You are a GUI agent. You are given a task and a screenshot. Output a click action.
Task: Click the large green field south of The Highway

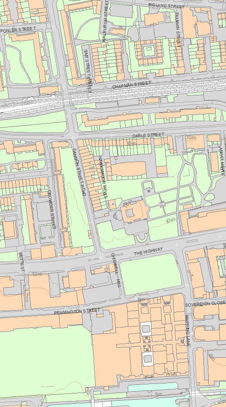[x=151, y=274]
